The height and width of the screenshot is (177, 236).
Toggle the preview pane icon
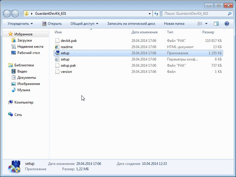pos(216,24)
